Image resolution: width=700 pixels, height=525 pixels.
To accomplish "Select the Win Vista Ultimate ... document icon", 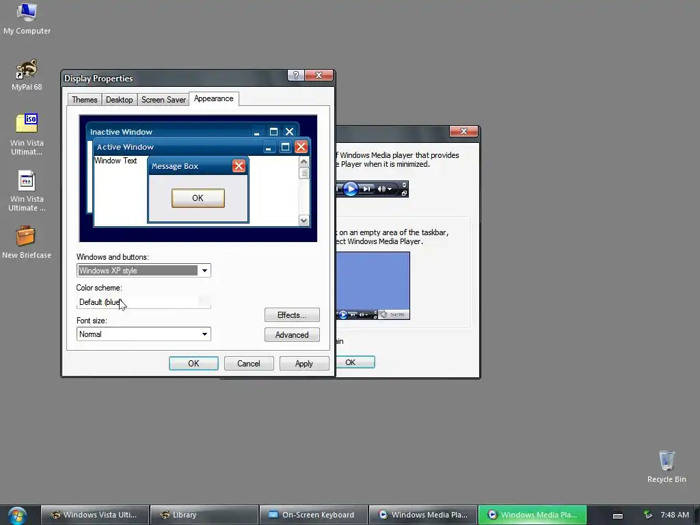I will click(27, 191).
